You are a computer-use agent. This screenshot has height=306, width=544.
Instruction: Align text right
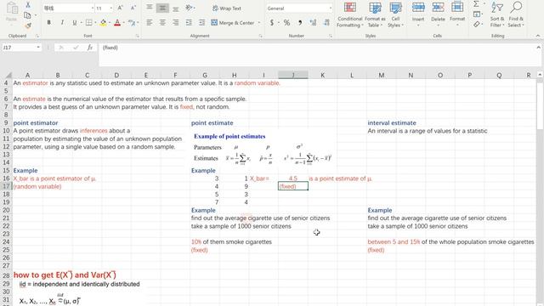pyautogui.click(x=176, y=23)
